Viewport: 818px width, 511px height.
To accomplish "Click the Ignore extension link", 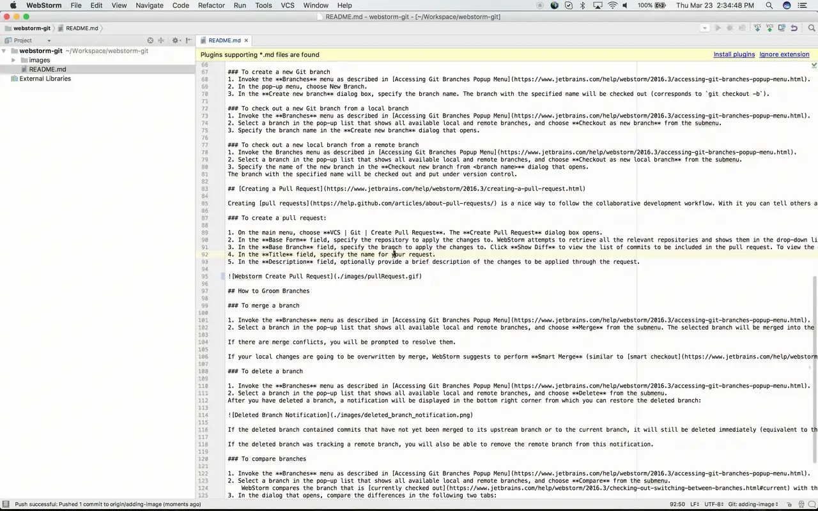I will tap(783, 54).
